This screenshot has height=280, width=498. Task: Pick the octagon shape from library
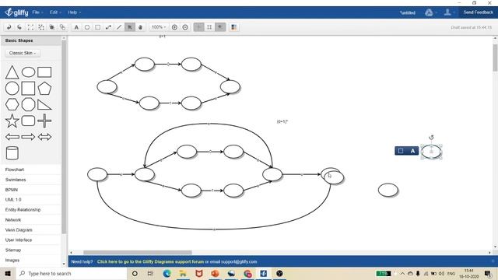click(28, 104)
